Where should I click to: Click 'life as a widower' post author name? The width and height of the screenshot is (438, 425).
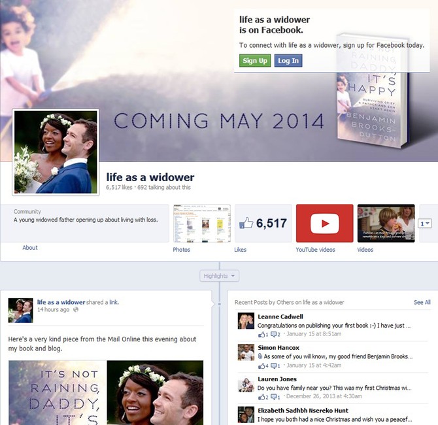pos(61,302)
